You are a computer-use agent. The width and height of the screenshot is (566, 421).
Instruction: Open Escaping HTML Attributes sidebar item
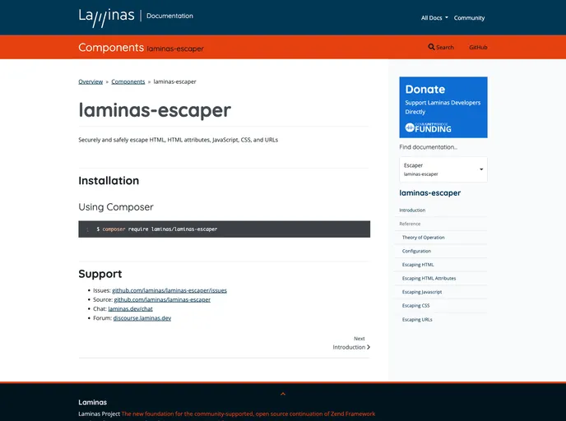tap(429, 279)
